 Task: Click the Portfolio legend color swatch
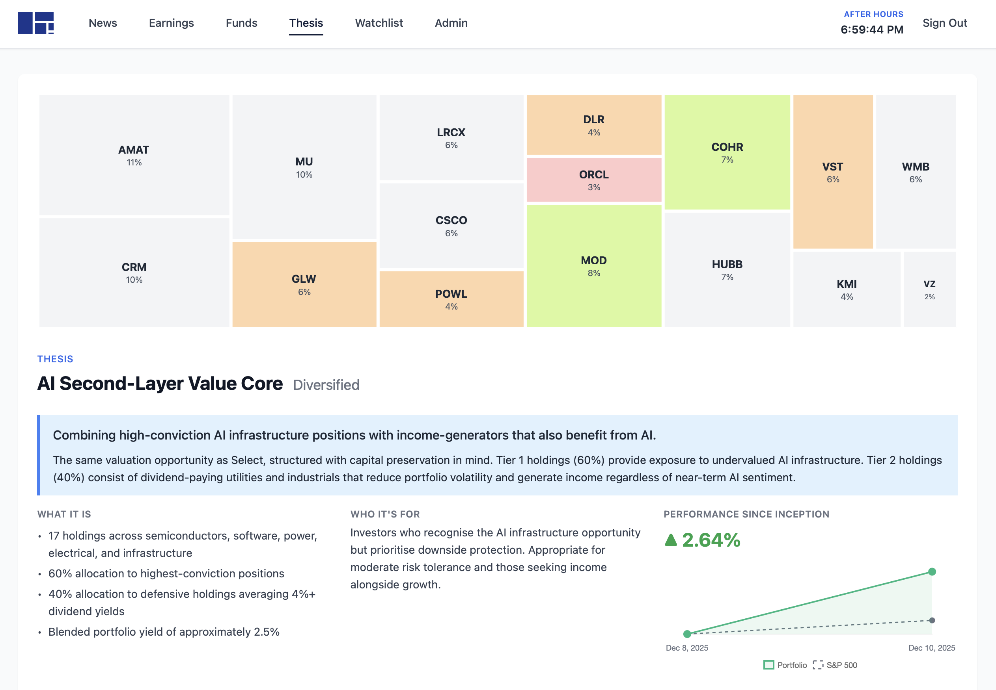770,665
